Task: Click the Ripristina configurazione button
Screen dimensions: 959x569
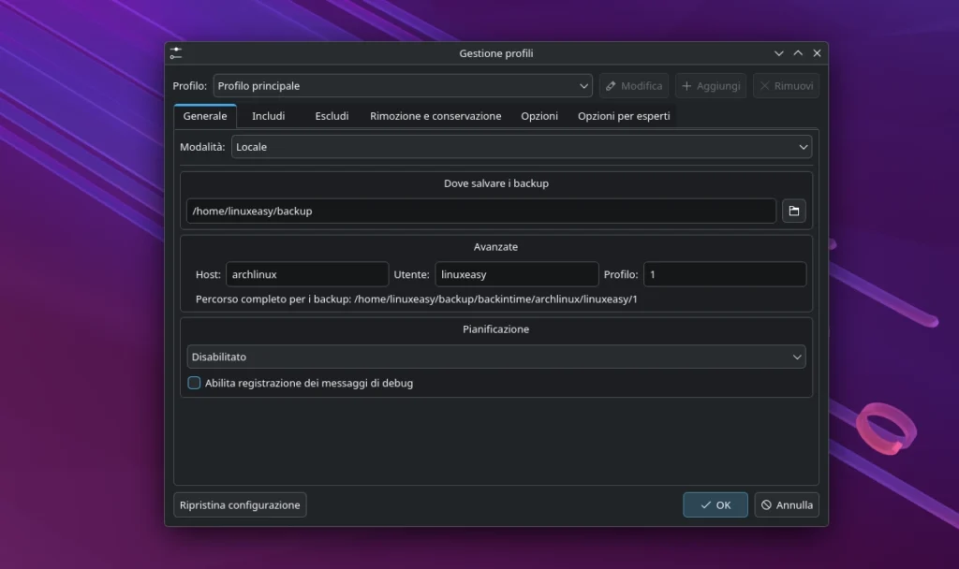Action: tap(240, 504)
